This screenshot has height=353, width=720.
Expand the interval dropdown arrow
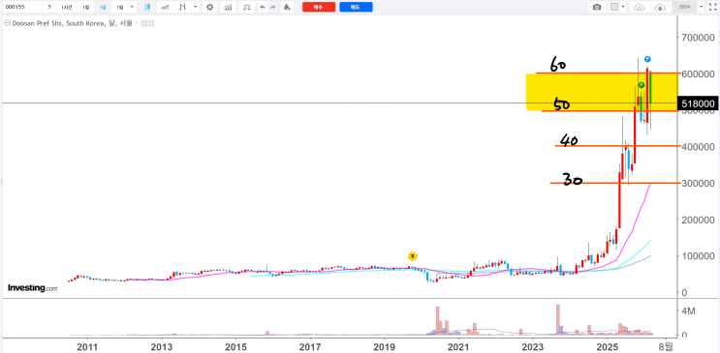click(x=132, y=7)
